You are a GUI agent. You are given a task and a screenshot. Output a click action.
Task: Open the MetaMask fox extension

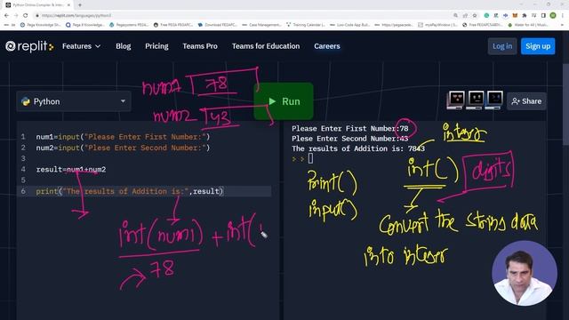515,16
